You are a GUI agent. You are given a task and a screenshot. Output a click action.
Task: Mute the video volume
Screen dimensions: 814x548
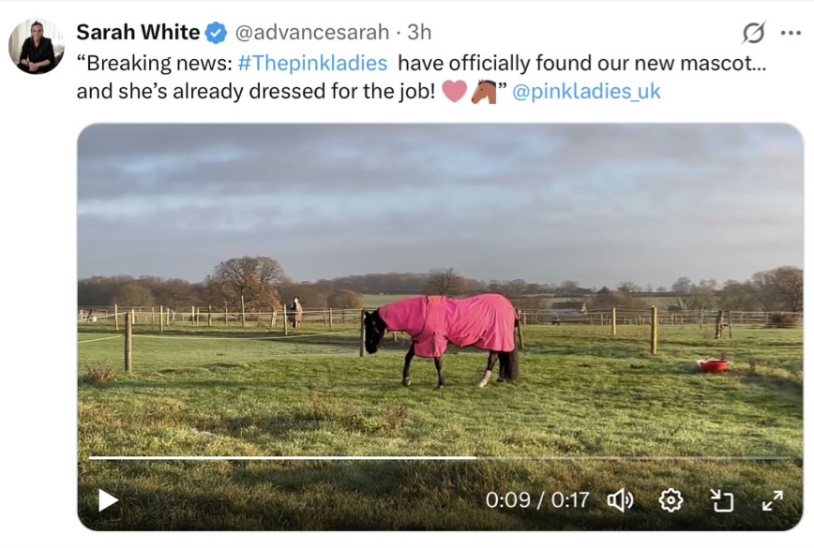620,500
